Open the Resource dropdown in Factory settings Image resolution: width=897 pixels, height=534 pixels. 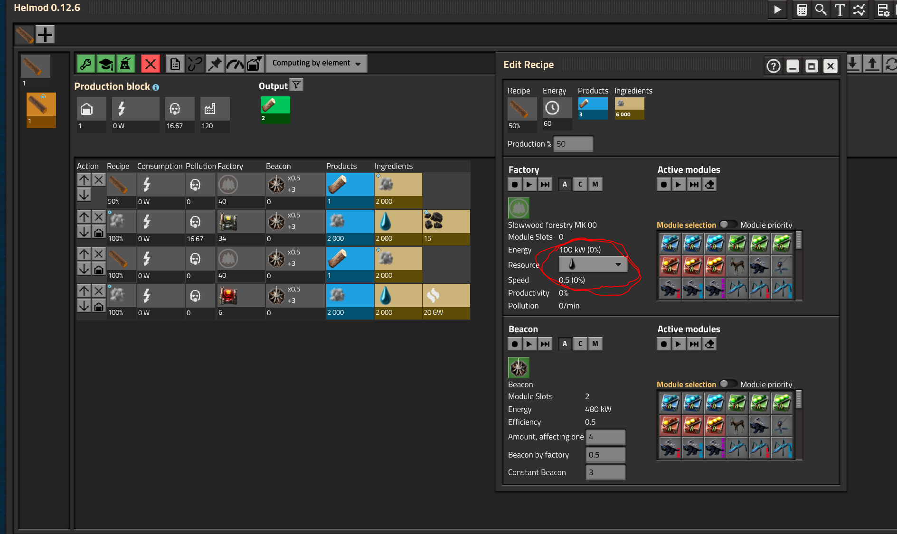point(593,264)
